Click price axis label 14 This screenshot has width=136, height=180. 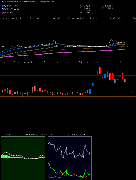tap(130, 71)
